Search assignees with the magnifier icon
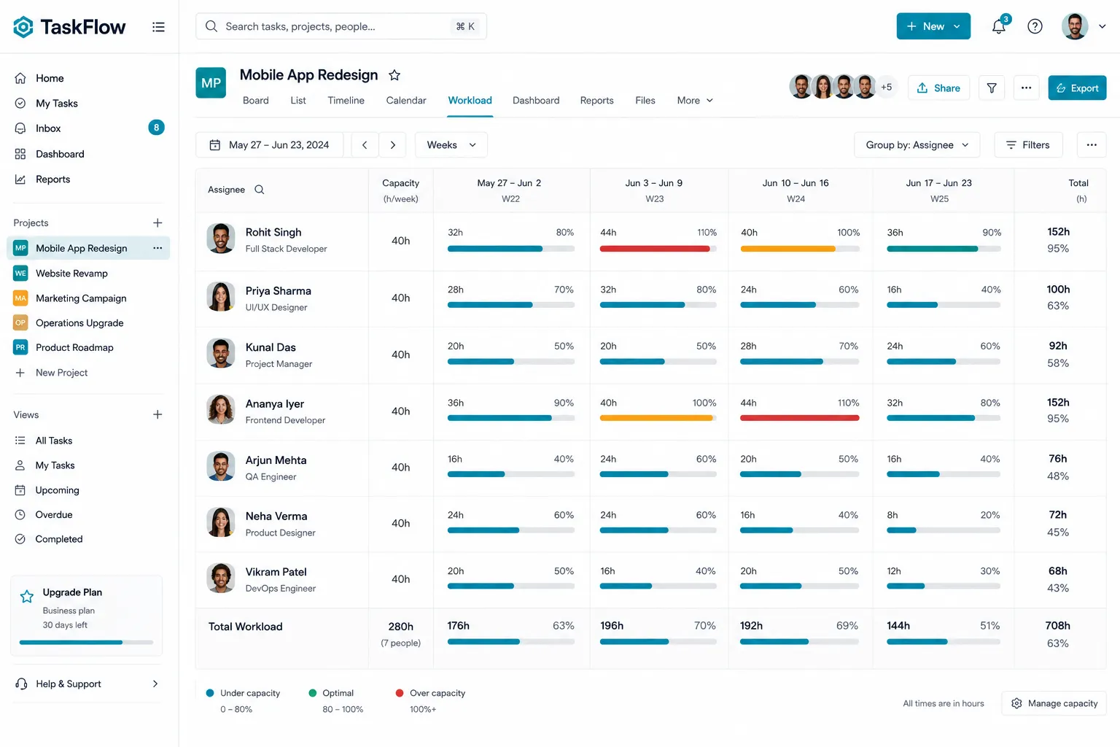 tap(260, 190)
